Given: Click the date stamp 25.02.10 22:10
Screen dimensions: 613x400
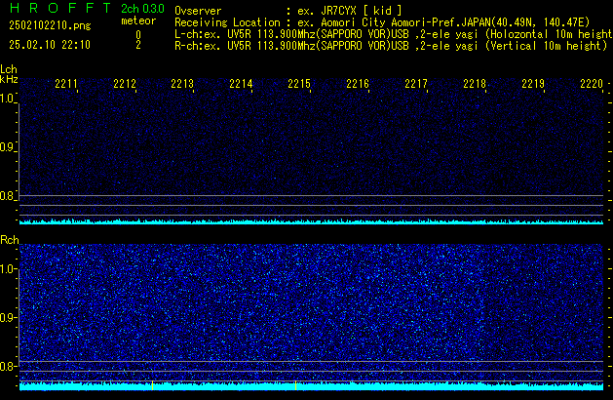Looking at the screenshot, I should pos(50,45).
